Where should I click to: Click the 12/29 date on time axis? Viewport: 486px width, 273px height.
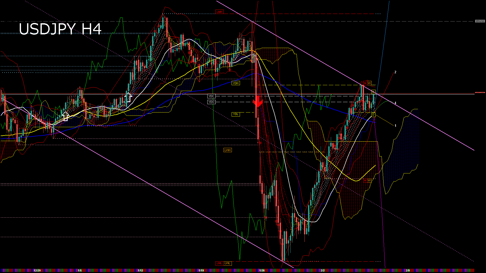coord(37,270)
